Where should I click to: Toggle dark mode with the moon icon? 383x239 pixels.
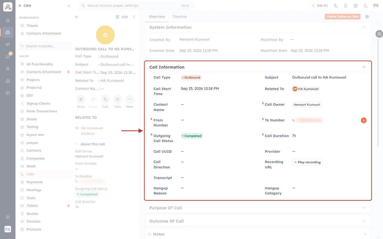click(366, 6)
